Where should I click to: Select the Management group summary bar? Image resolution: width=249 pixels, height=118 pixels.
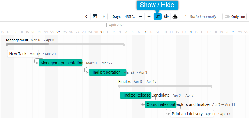[65, 44]
